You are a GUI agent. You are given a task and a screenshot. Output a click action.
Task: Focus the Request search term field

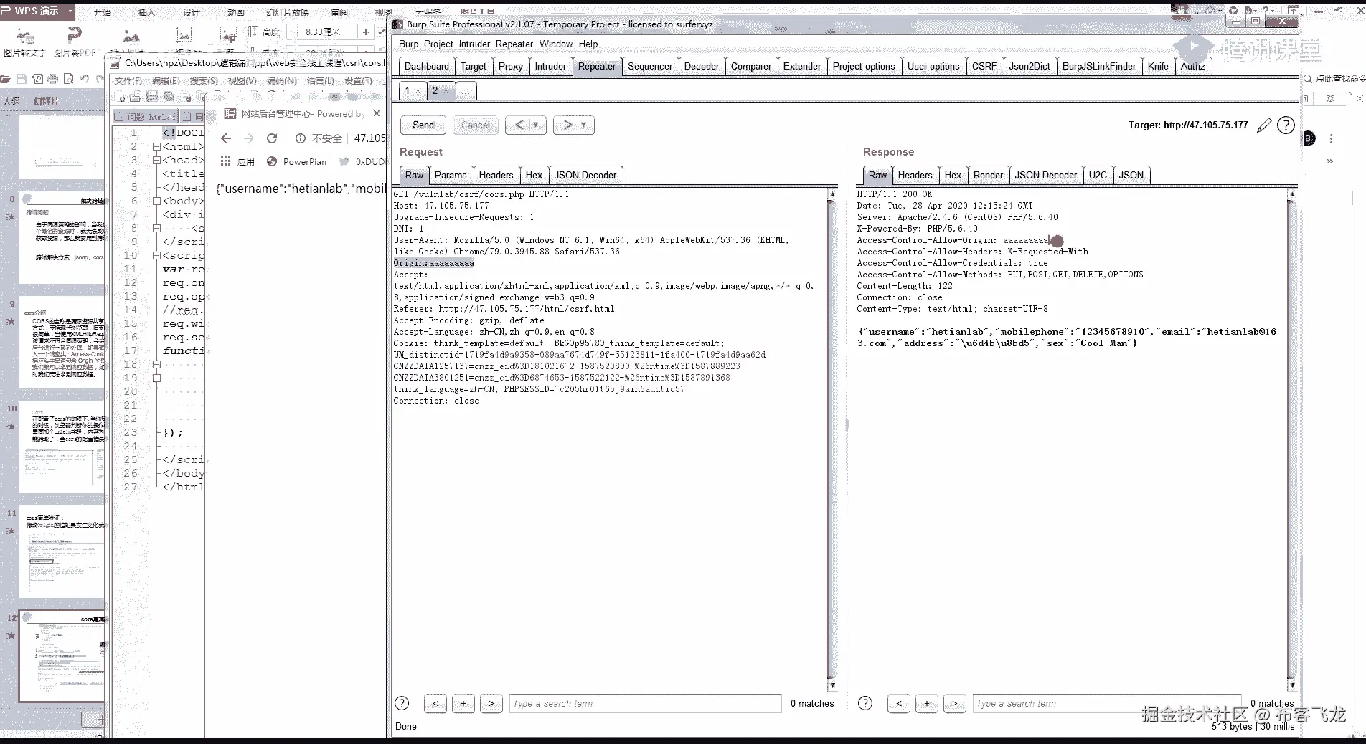tap(646, 704)
